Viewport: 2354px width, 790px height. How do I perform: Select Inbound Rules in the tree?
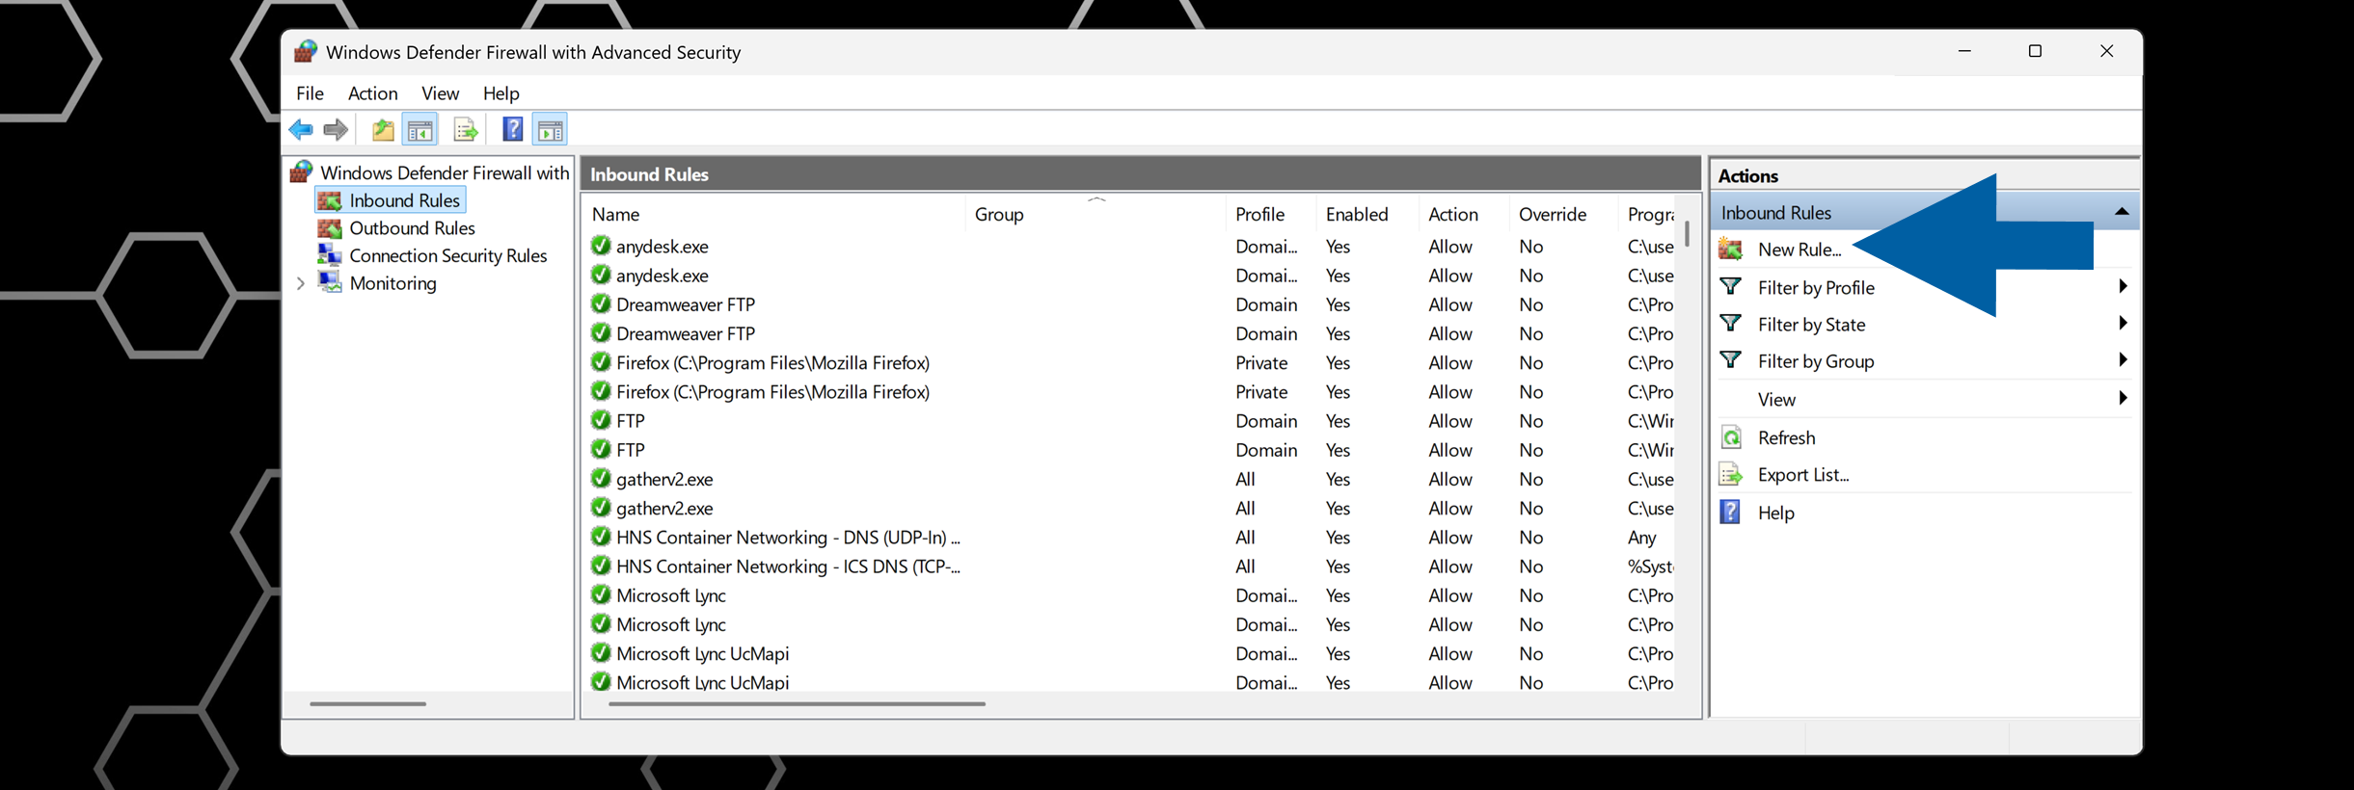click(x=404, y=200)
